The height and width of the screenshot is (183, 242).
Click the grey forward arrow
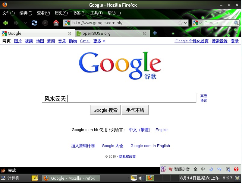[x=16, y=23]
